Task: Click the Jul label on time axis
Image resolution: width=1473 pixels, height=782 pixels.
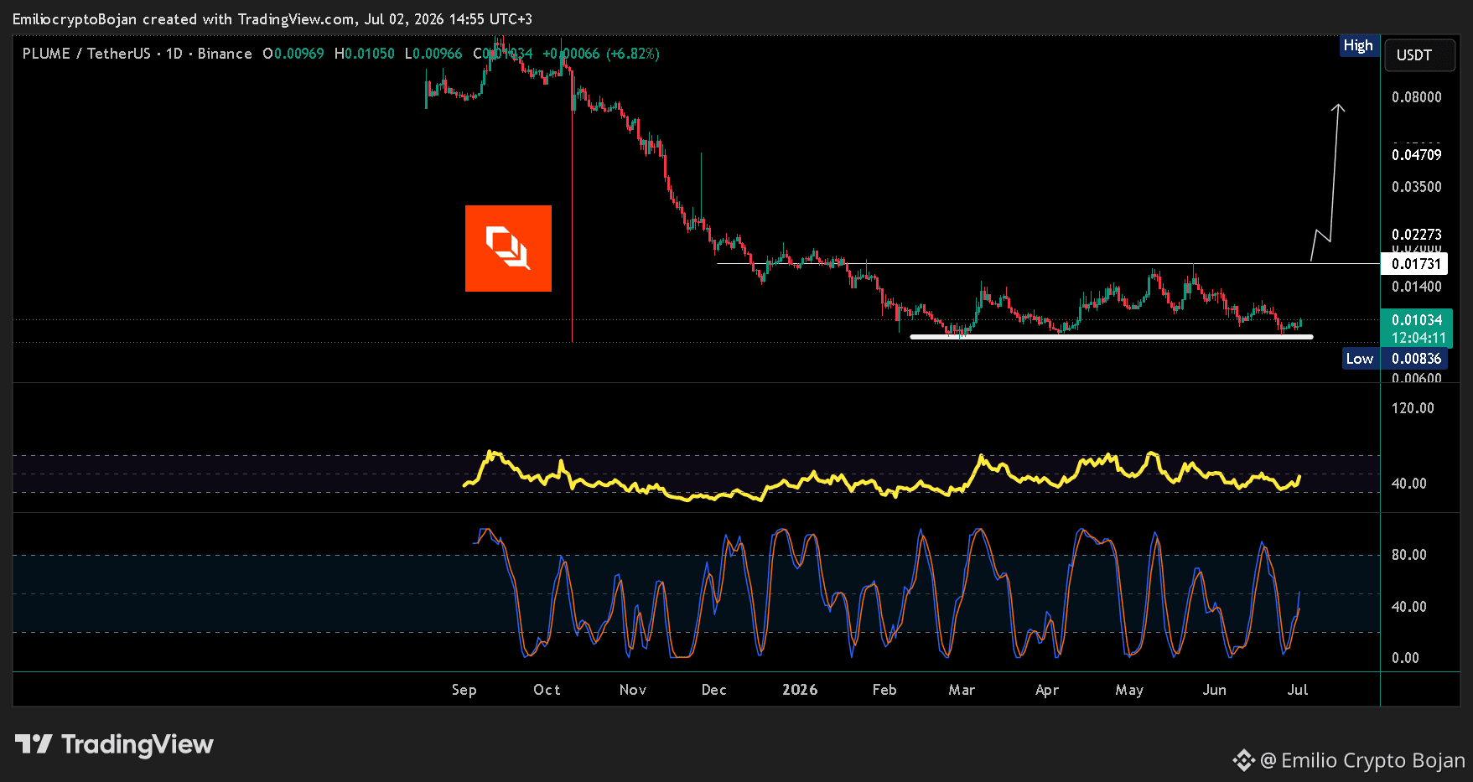Action: [x=1297, y=690]
